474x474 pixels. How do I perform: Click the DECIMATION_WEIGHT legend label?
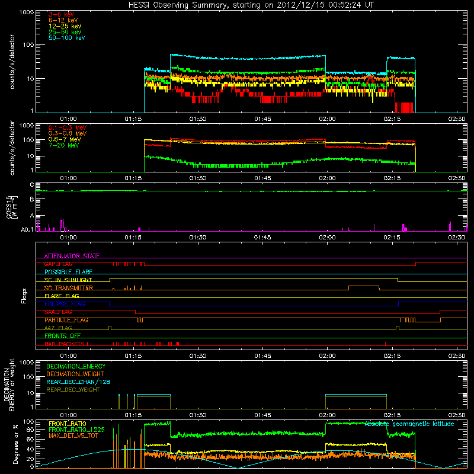[75, 374]
